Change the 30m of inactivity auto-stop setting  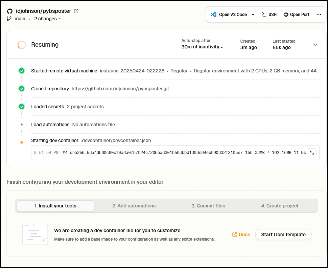pyautogui.click(x=202, y=47)
